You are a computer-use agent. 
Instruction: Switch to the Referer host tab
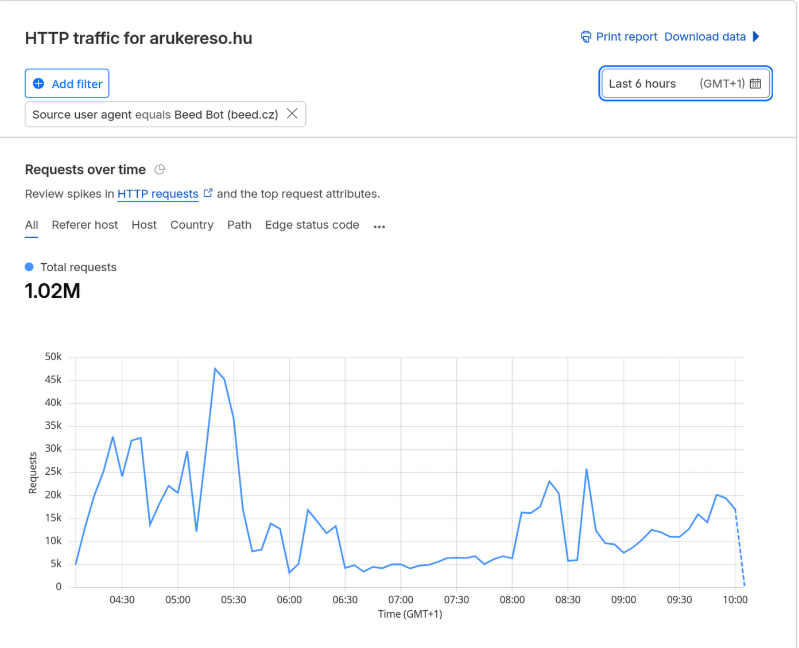84,225
